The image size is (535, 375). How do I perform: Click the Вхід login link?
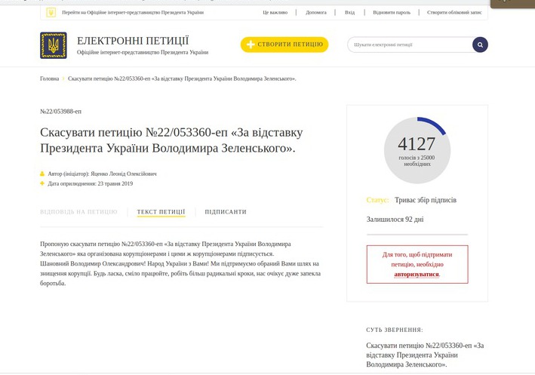coord(349,13)
